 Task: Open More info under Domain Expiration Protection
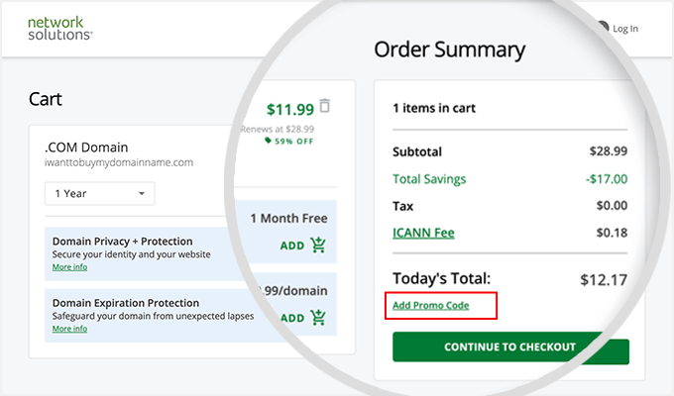[69, 328]
